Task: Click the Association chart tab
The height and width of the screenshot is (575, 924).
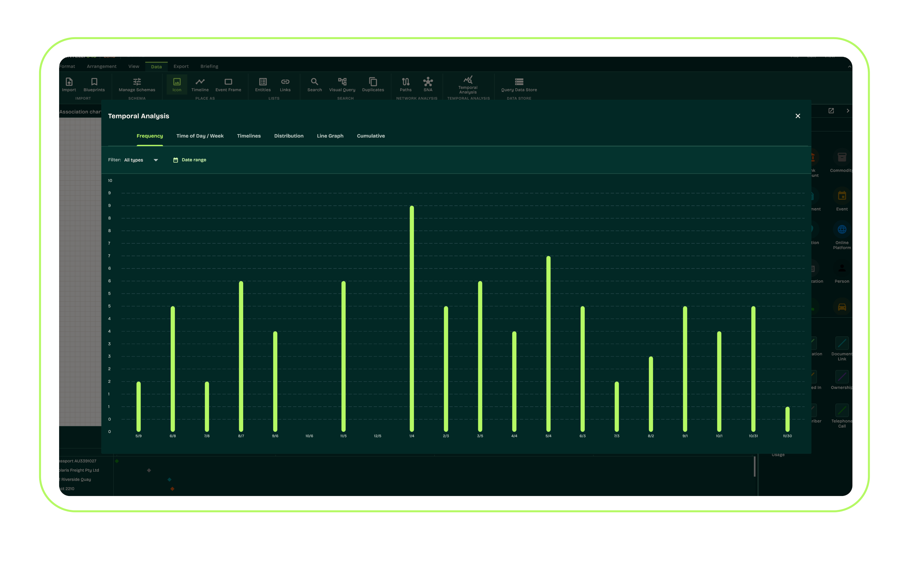Action: [80, 112]
